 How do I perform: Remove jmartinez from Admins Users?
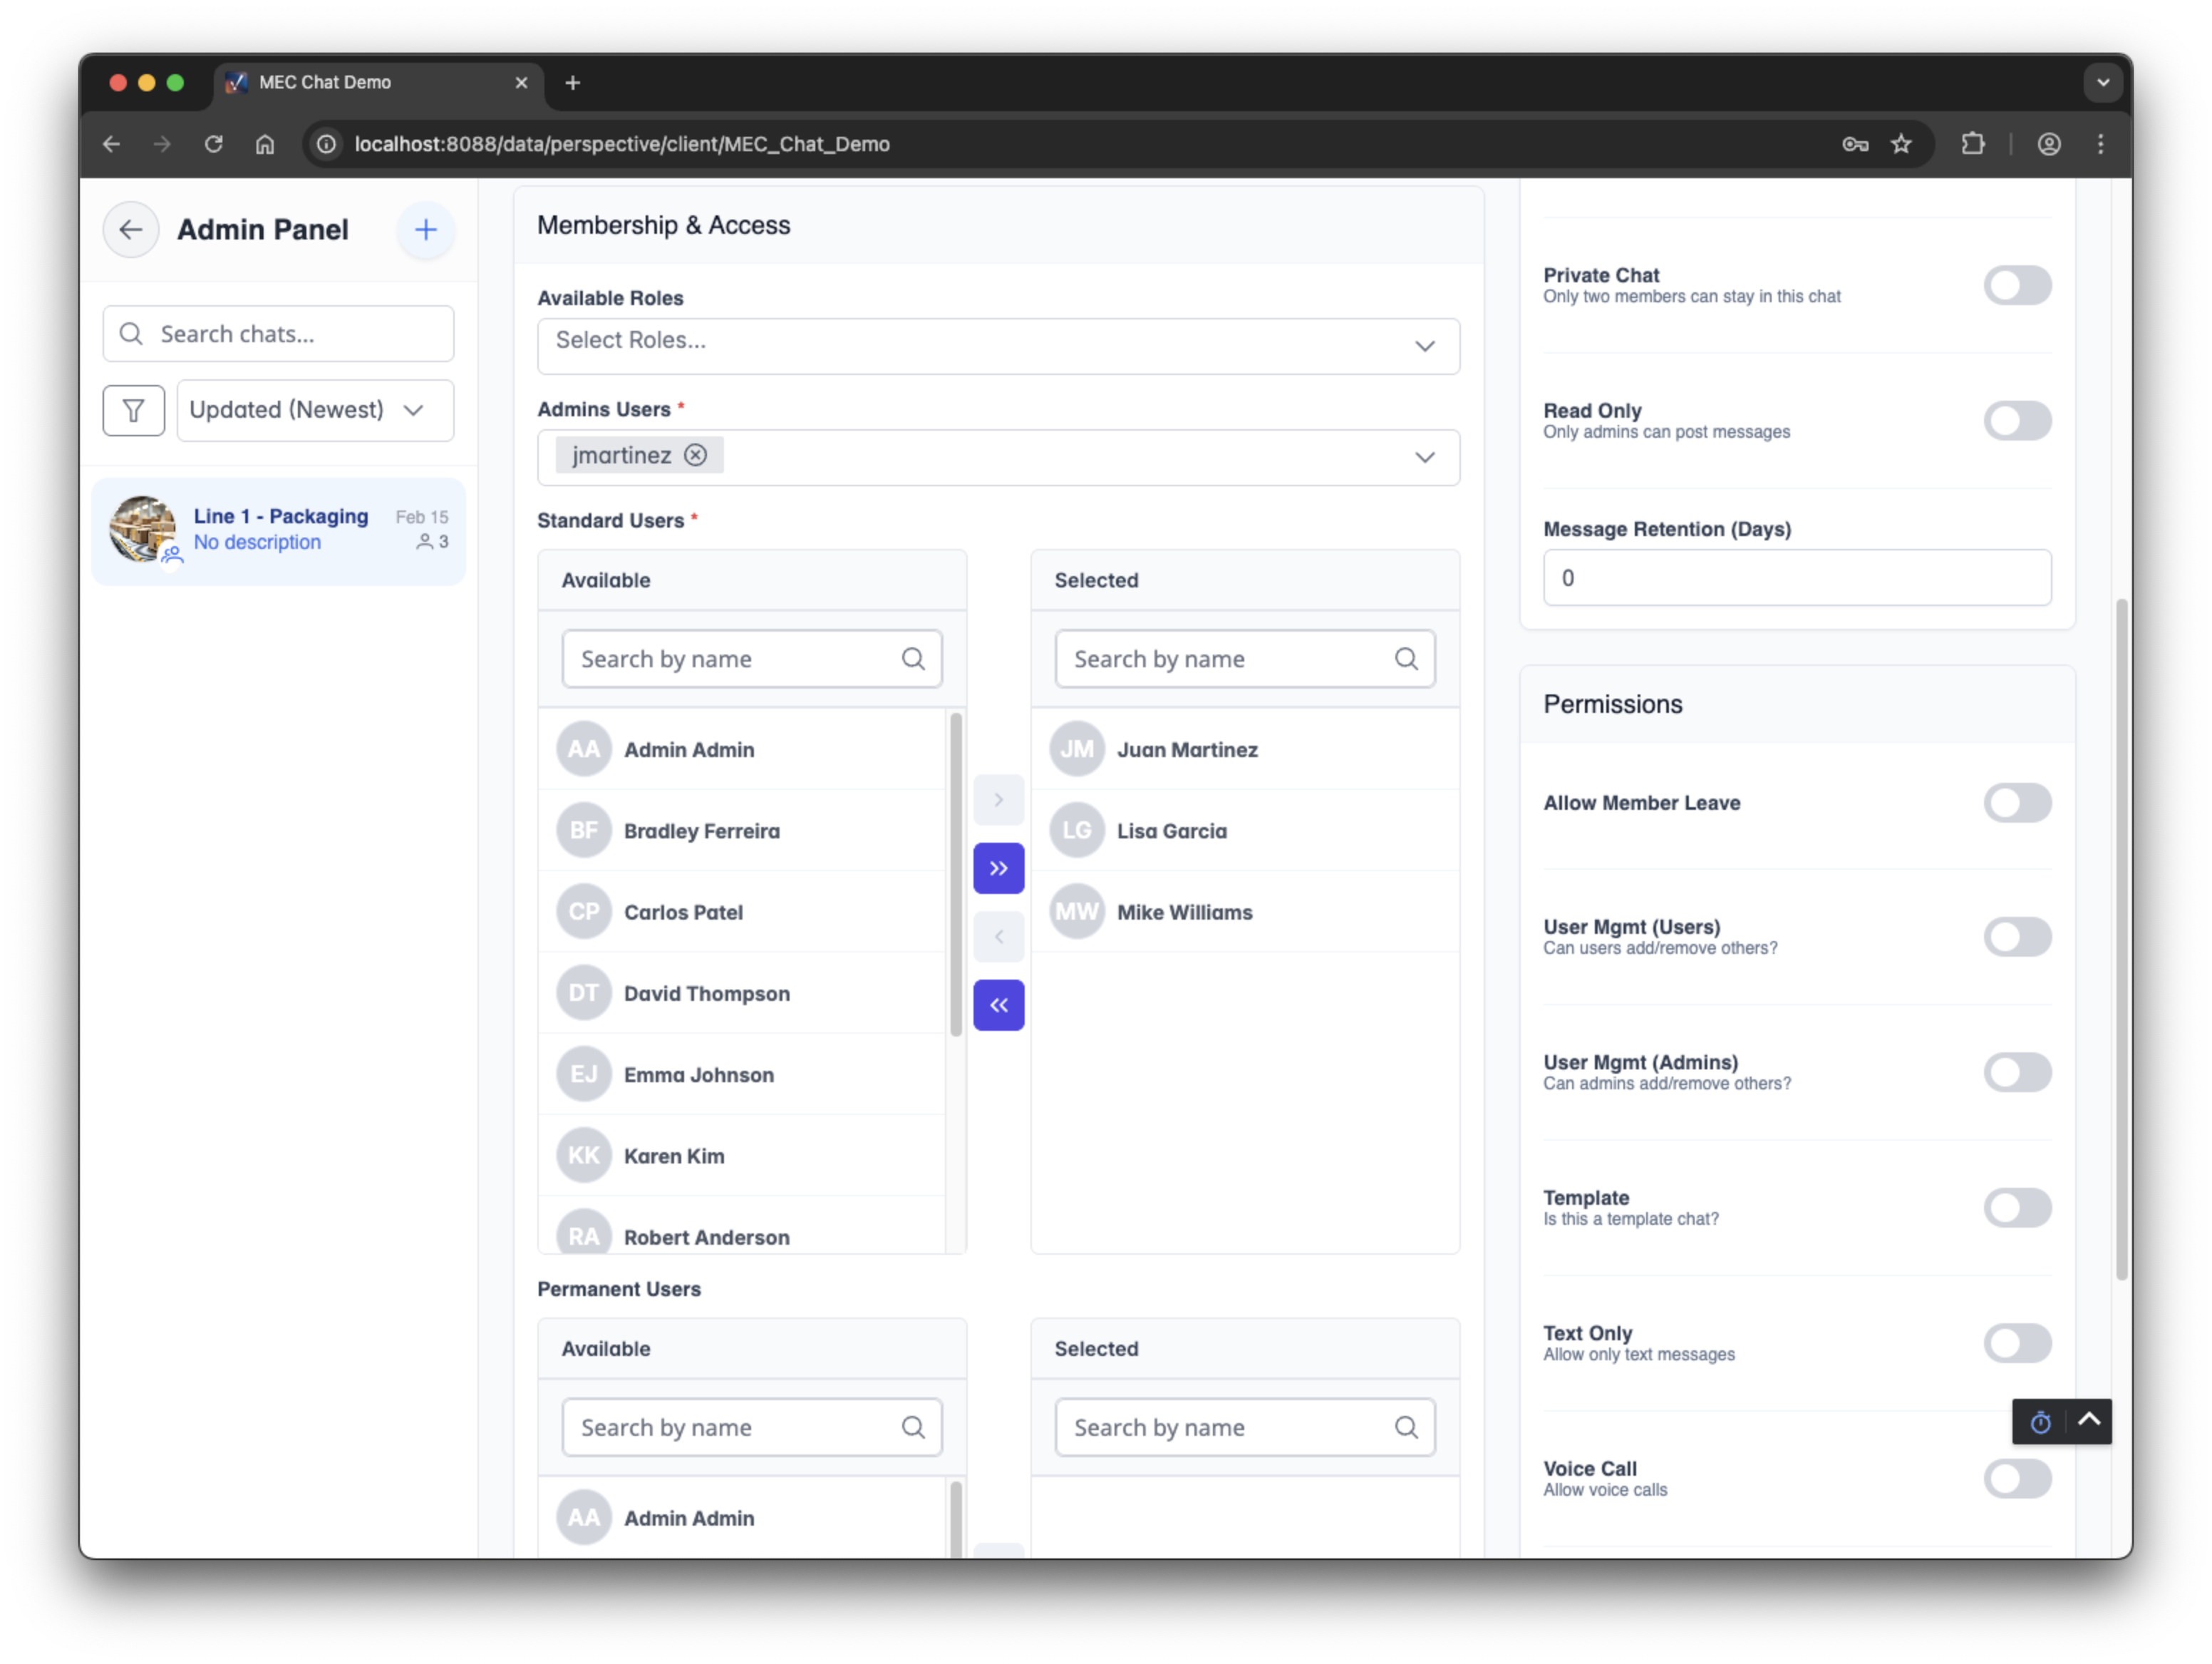coord(695,456)
